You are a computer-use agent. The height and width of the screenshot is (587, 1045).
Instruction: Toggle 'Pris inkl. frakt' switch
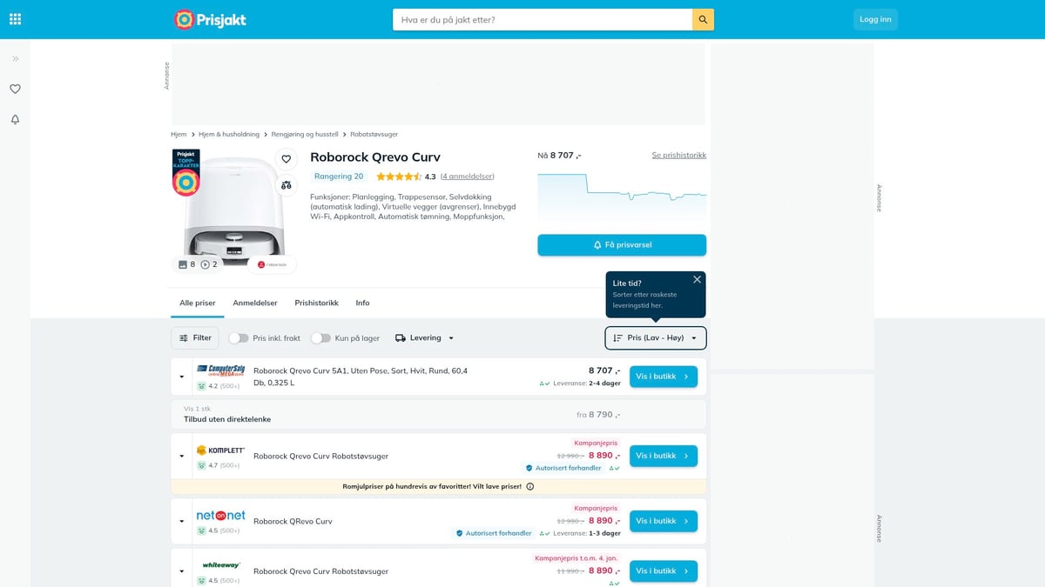(x=239, y=337)
